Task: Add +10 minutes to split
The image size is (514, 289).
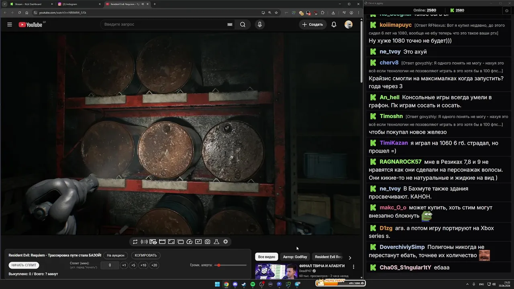Action: [x=143, y=265]
